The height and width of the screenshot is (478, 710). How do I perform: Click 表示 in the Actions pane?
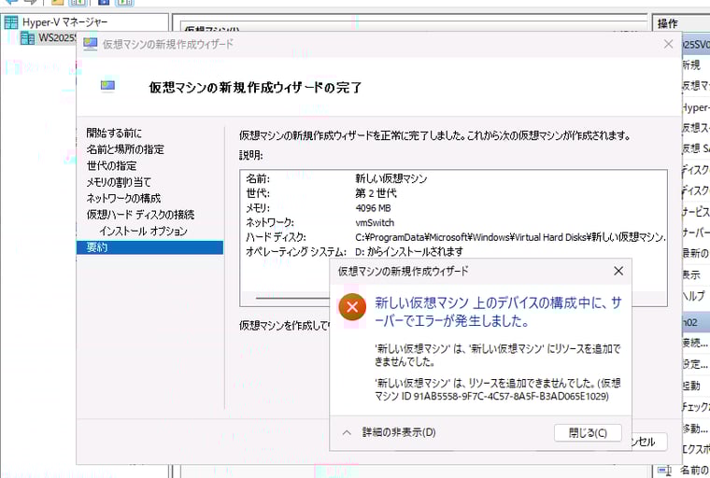click(691, 274)
